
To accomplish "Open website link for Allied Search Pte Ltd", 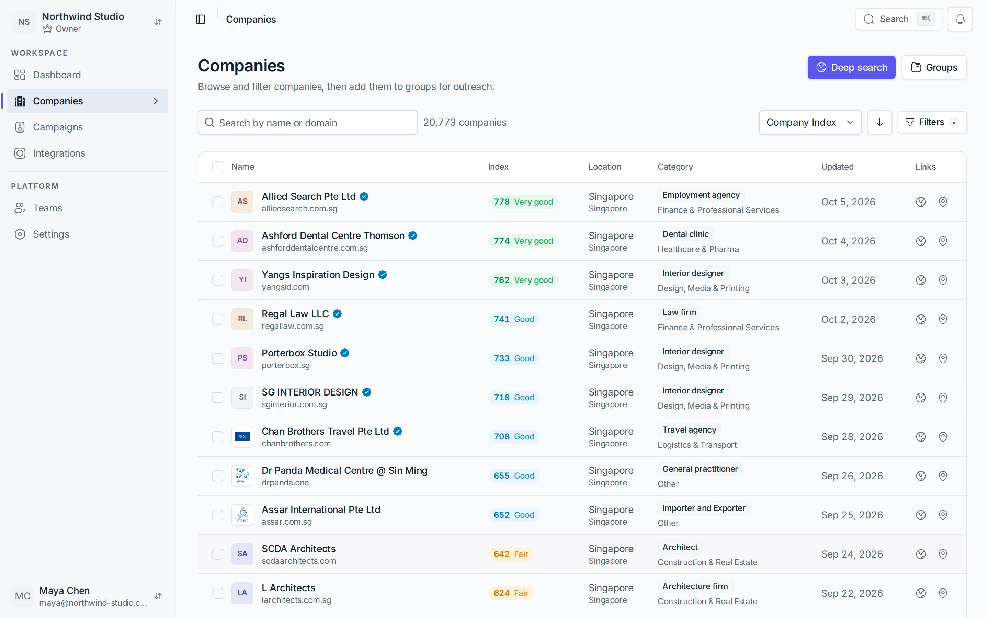I will coord(921,202).
